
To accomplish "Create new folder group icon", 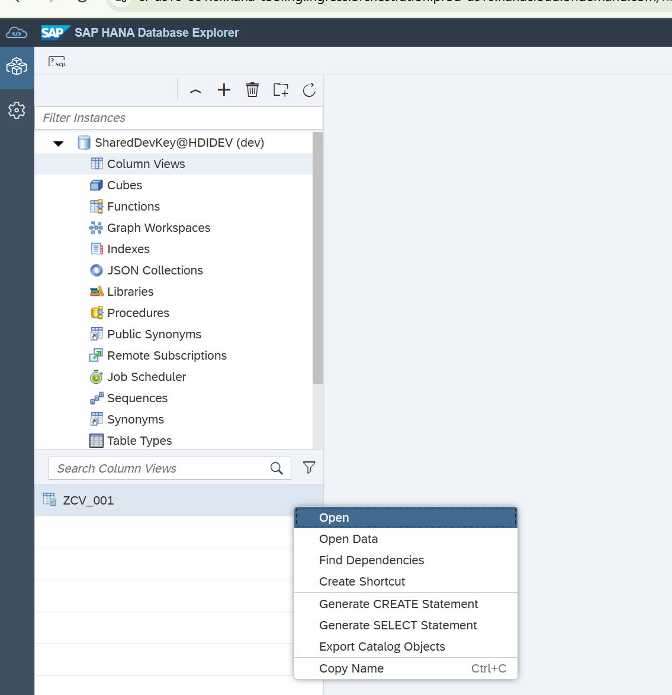I will [281, 90].
